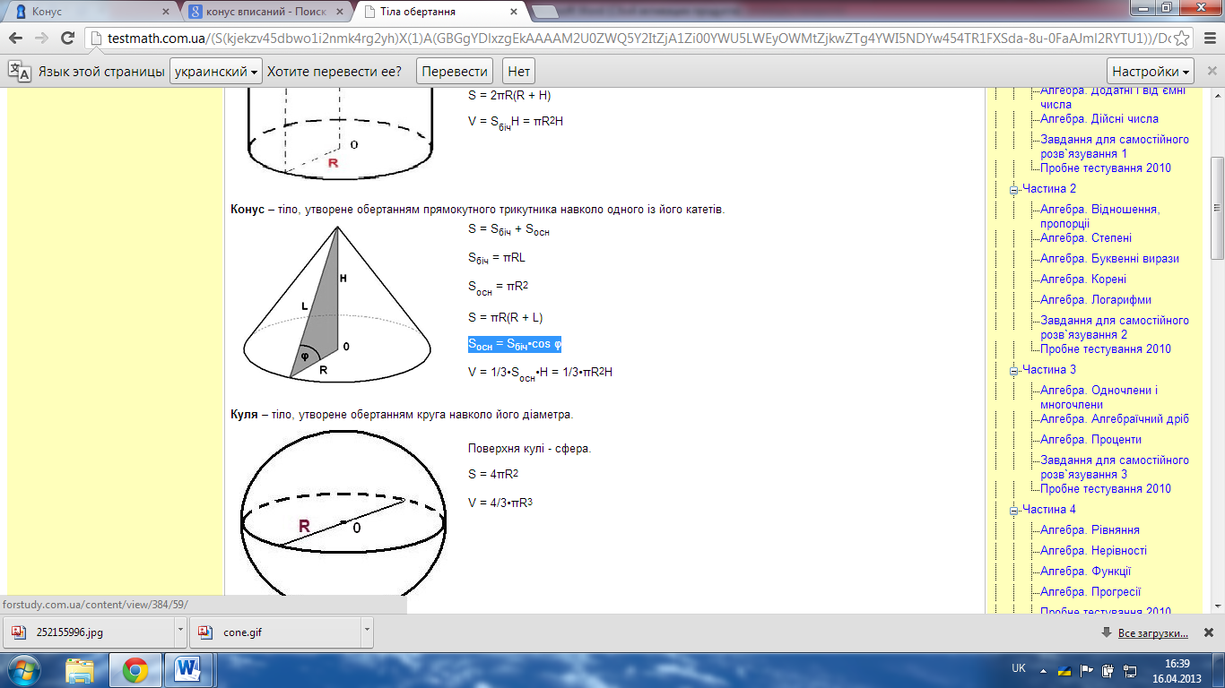Close the downloads shelf with the X

[1210, 632]
